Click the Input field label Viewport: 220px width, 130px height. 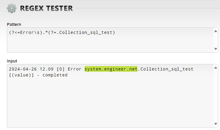[12, 61]
